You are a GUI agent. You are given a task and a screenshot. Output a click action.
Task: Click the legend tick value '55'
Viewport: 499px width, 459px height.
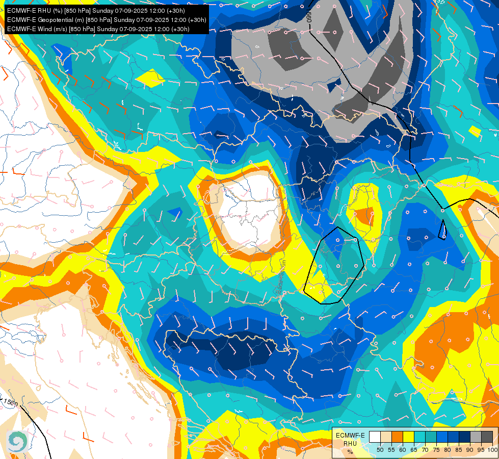(391, 450)
